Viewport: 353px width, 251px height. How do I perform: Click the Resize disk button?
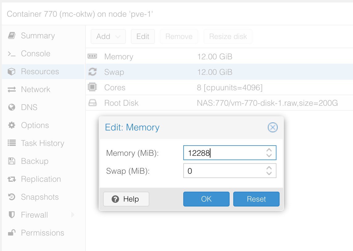tap(228, 36)
